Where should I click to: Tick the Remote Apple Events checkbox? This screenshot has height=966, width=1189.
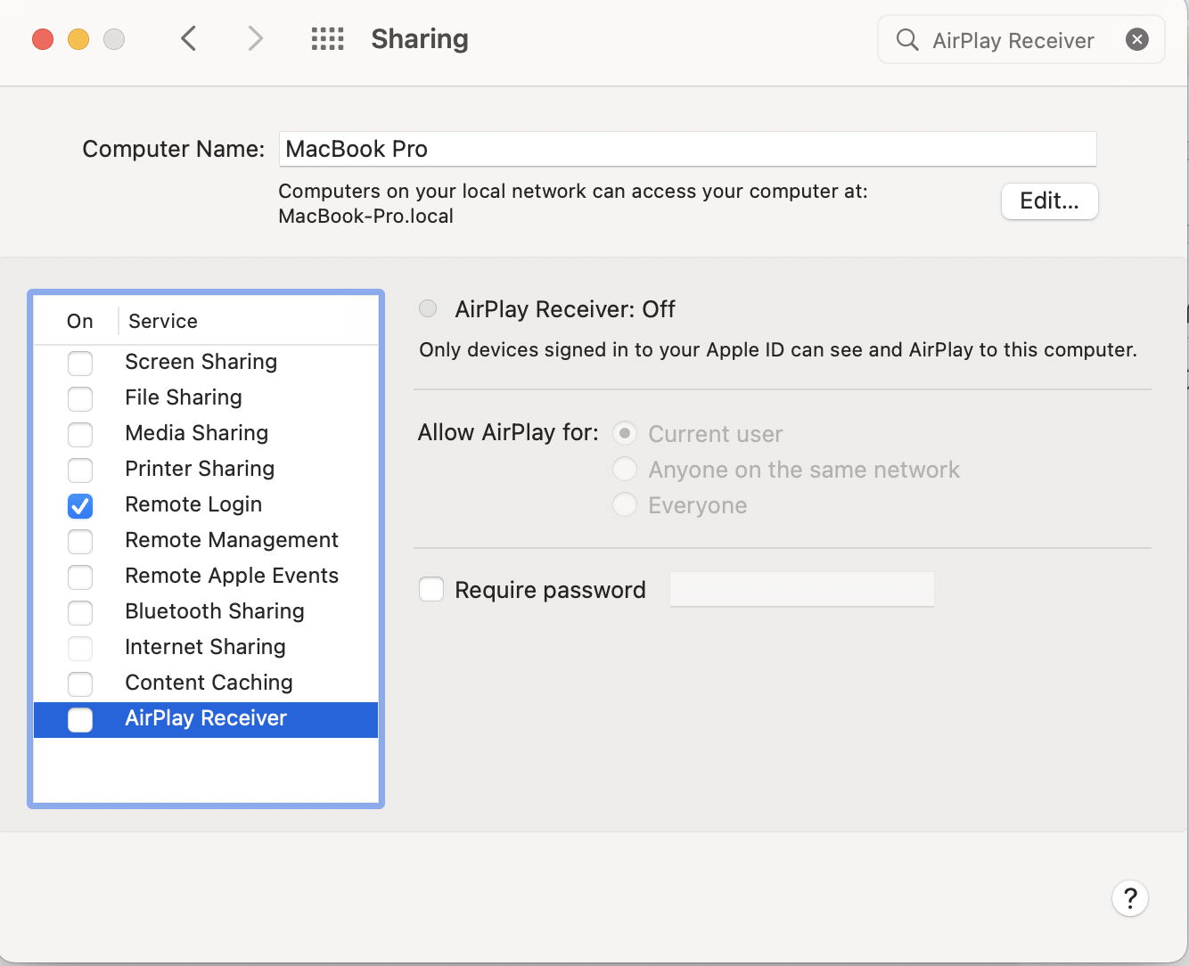click(x=80, y=577)
